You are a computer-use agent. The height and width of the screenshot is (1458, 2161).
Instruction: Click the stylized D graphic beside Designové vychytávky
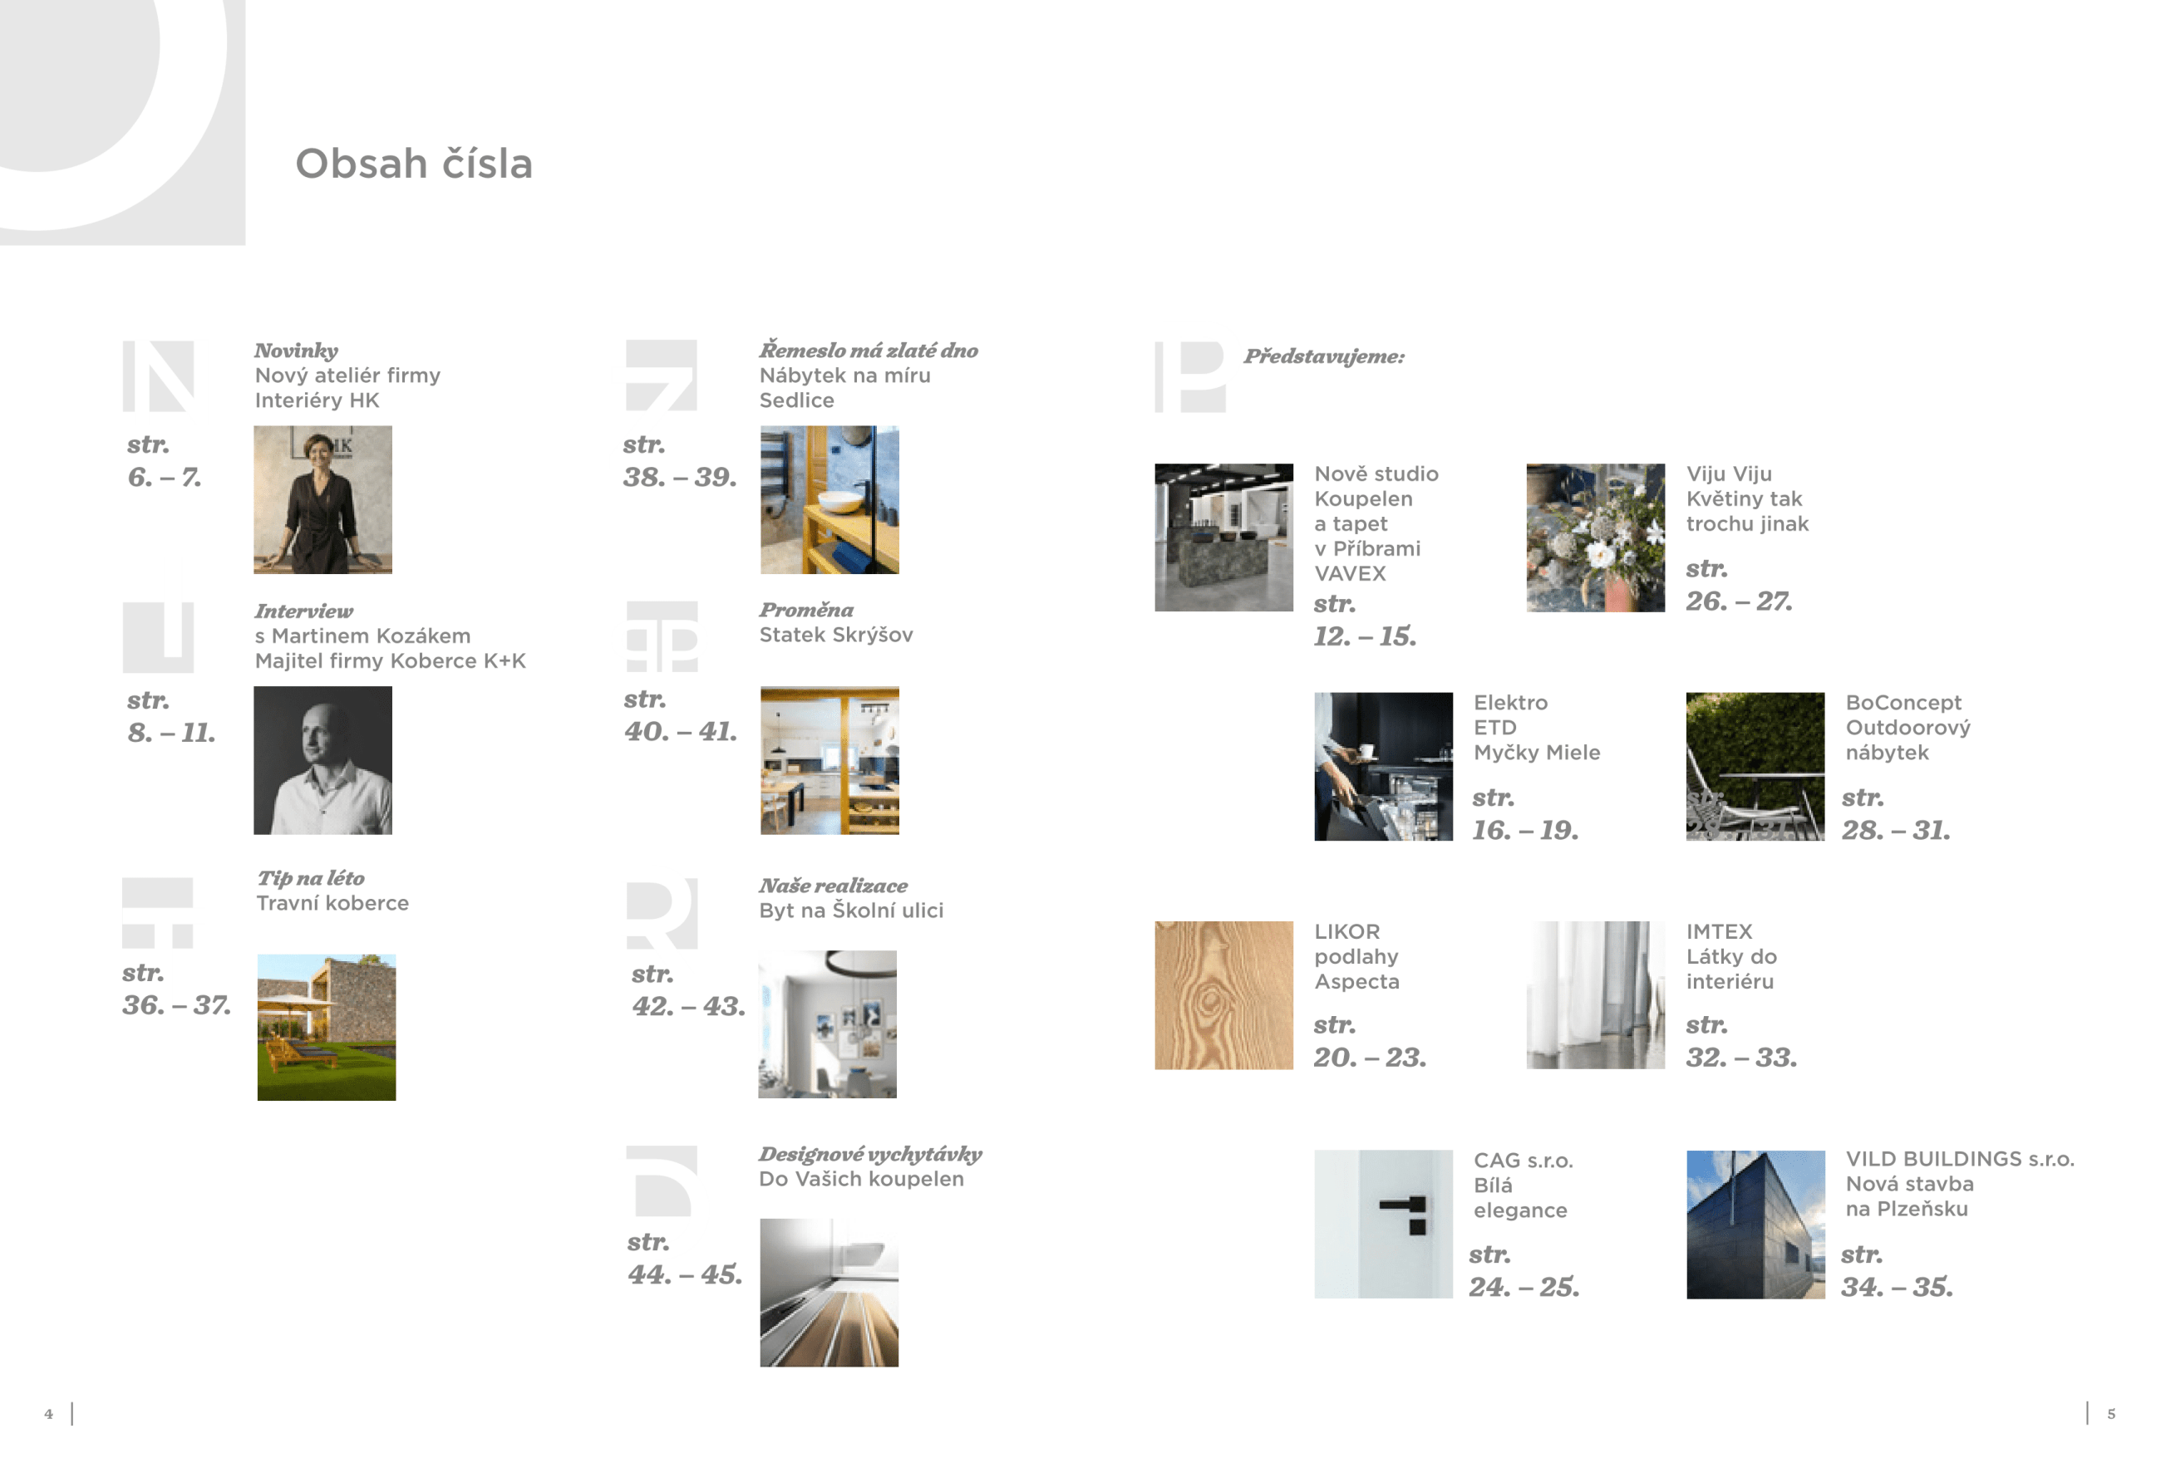point(662,1181)
